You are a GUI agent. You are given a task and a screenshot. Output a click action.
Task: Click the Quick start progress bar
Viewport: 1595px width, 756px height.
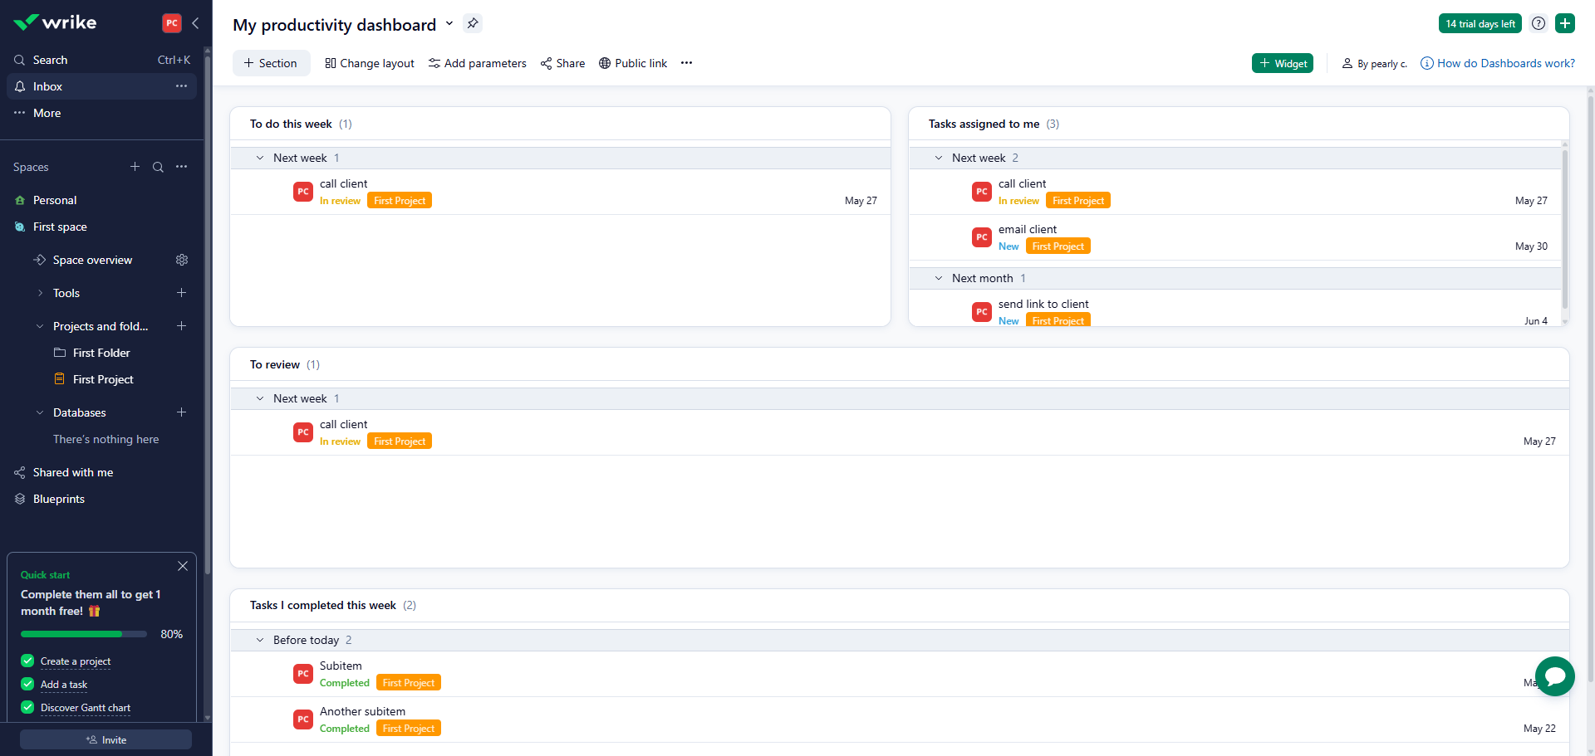[83, 634]
